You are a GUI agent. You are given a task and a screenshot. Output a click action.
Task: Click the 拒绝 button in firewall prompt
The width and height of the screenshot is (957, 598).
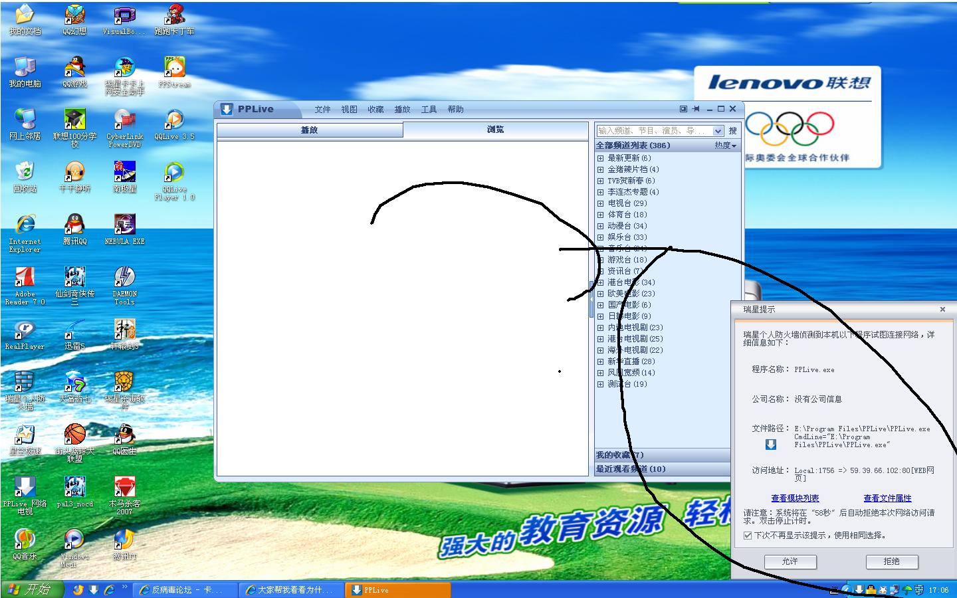point(892,561)
